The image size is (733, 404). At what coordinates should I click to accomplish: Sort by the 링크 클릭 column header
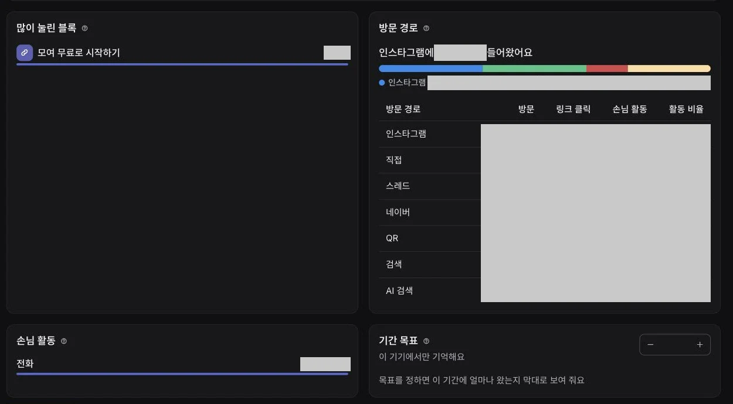(573, 109)
